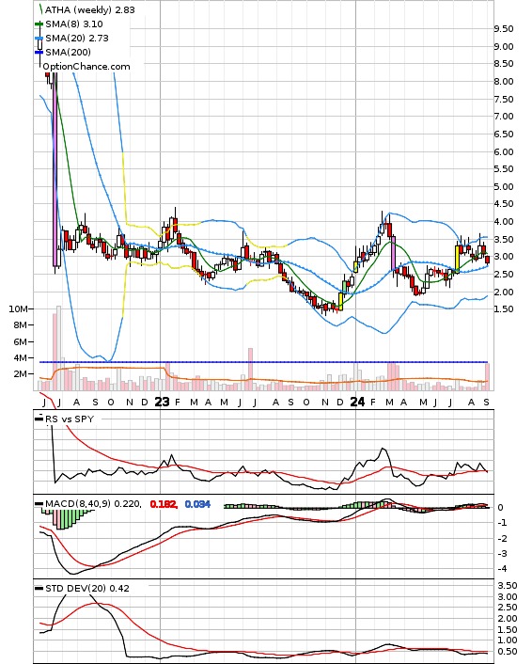Click the 10M volume axis label
532x664 pixels.
tap(18, 308)
